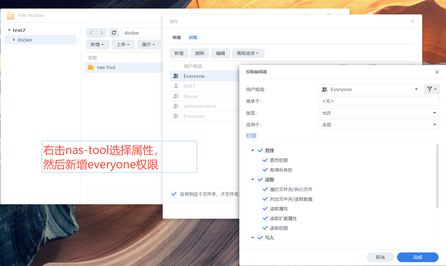The image size is (446, 266).
Task: Click 完成 to finish permission editing
Action: pos(418,257)
